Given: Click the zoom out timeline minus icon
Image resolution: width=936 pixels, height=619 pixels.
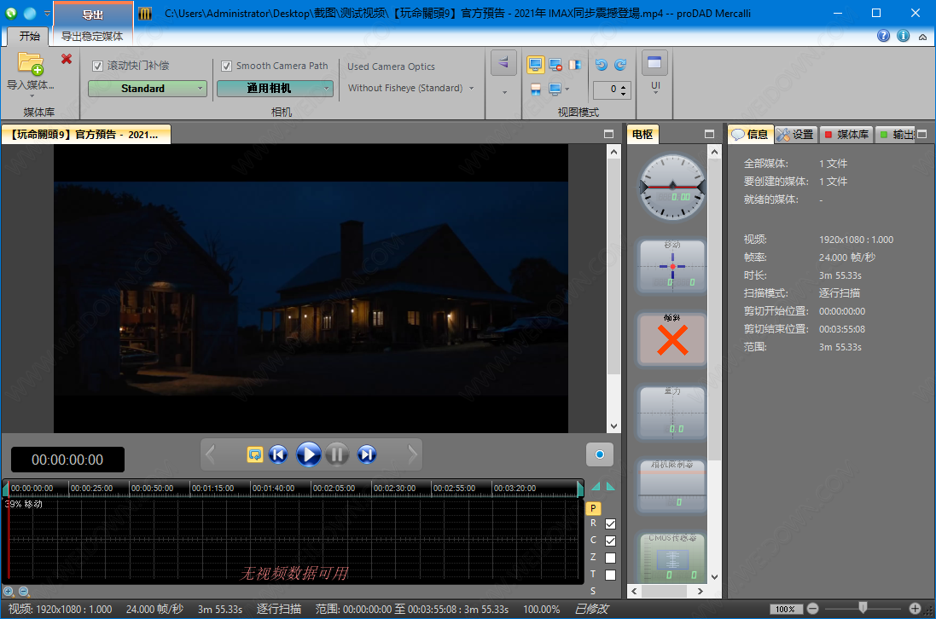Looking at the screenshot, I should 23,592.
